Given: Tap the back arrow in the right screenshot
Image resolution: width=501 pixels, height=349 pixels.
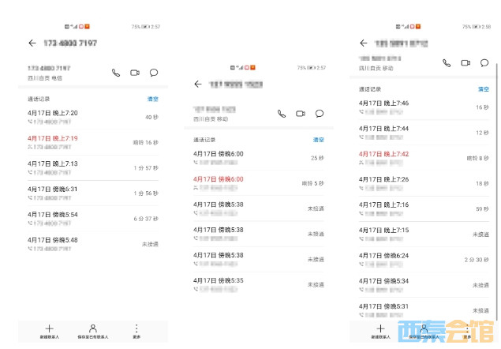Looking at the screenshot, I should [x=364, y=43].
